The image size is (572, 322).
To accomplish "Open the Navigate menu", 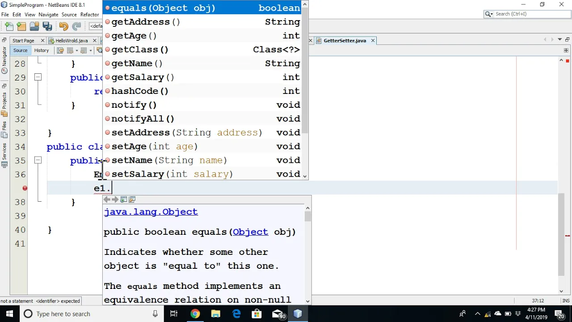I will tap(48, 14).
